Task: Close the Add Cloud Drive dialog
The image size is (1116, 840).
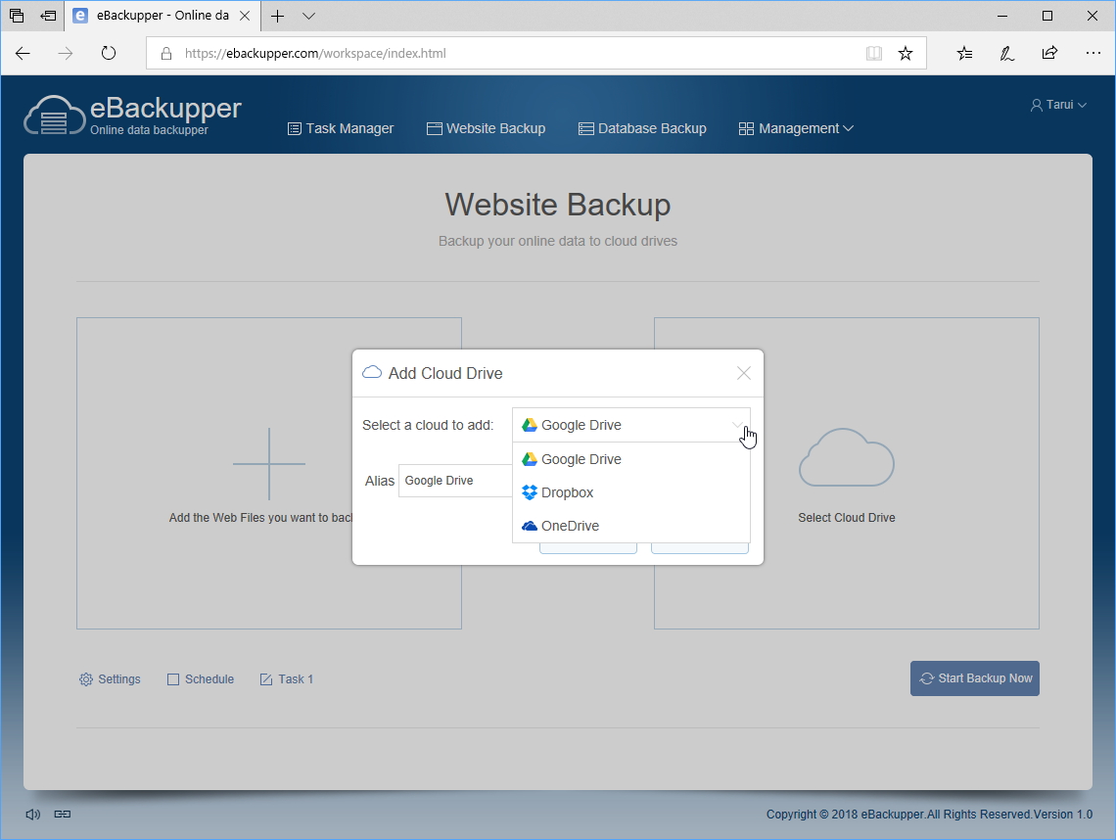Action: point(743,373)
